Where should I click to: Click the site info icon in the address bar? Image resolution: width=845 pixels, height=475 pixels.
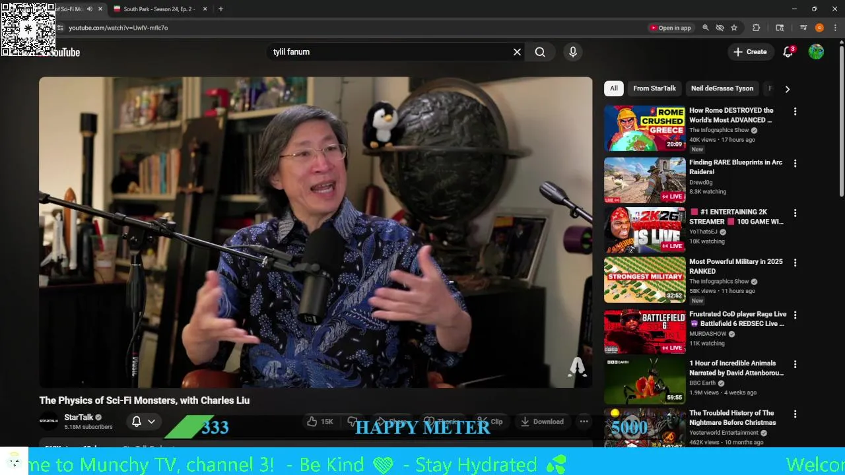[x=60, y=28]
